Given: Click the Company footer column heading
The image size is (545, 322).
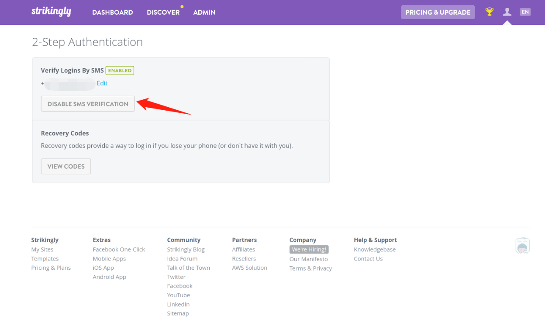Looking at the screenshot, I should pyautogui.click(x=303, y=240).
